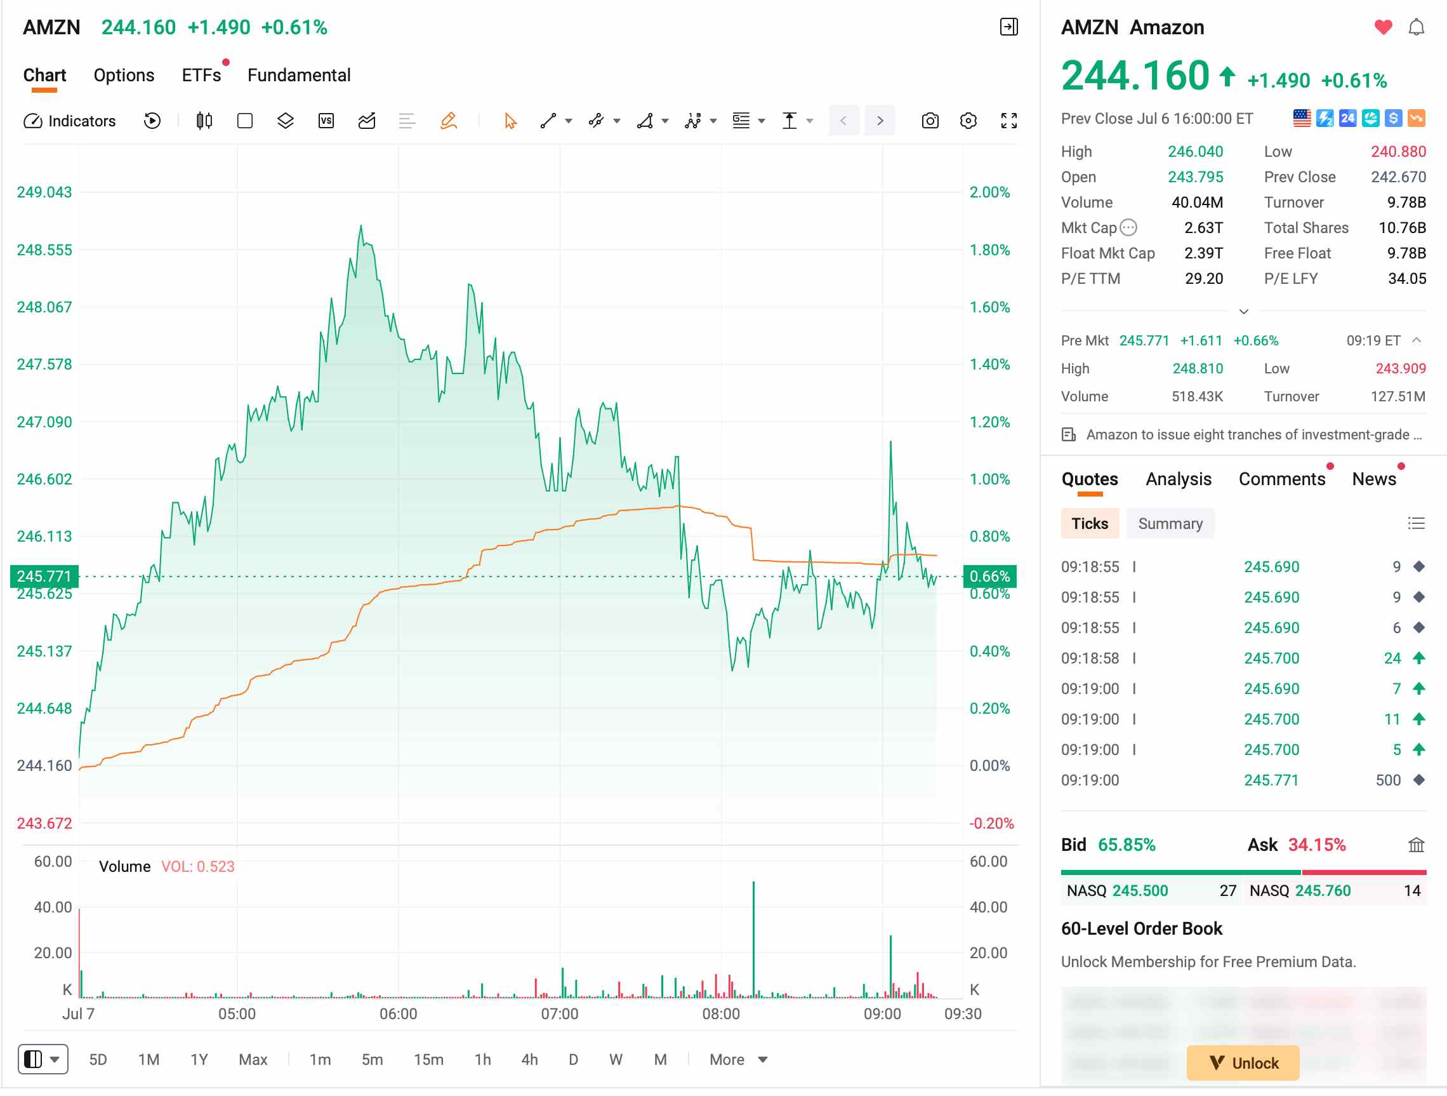Select the 1Y time range

(199, 1059)
